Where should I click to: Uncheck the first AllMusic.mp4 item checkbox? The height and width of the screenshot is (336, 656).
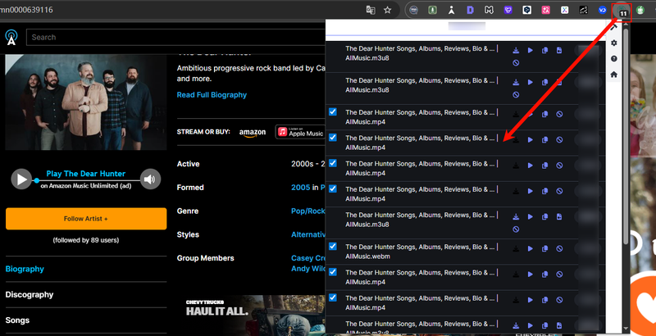333,112
